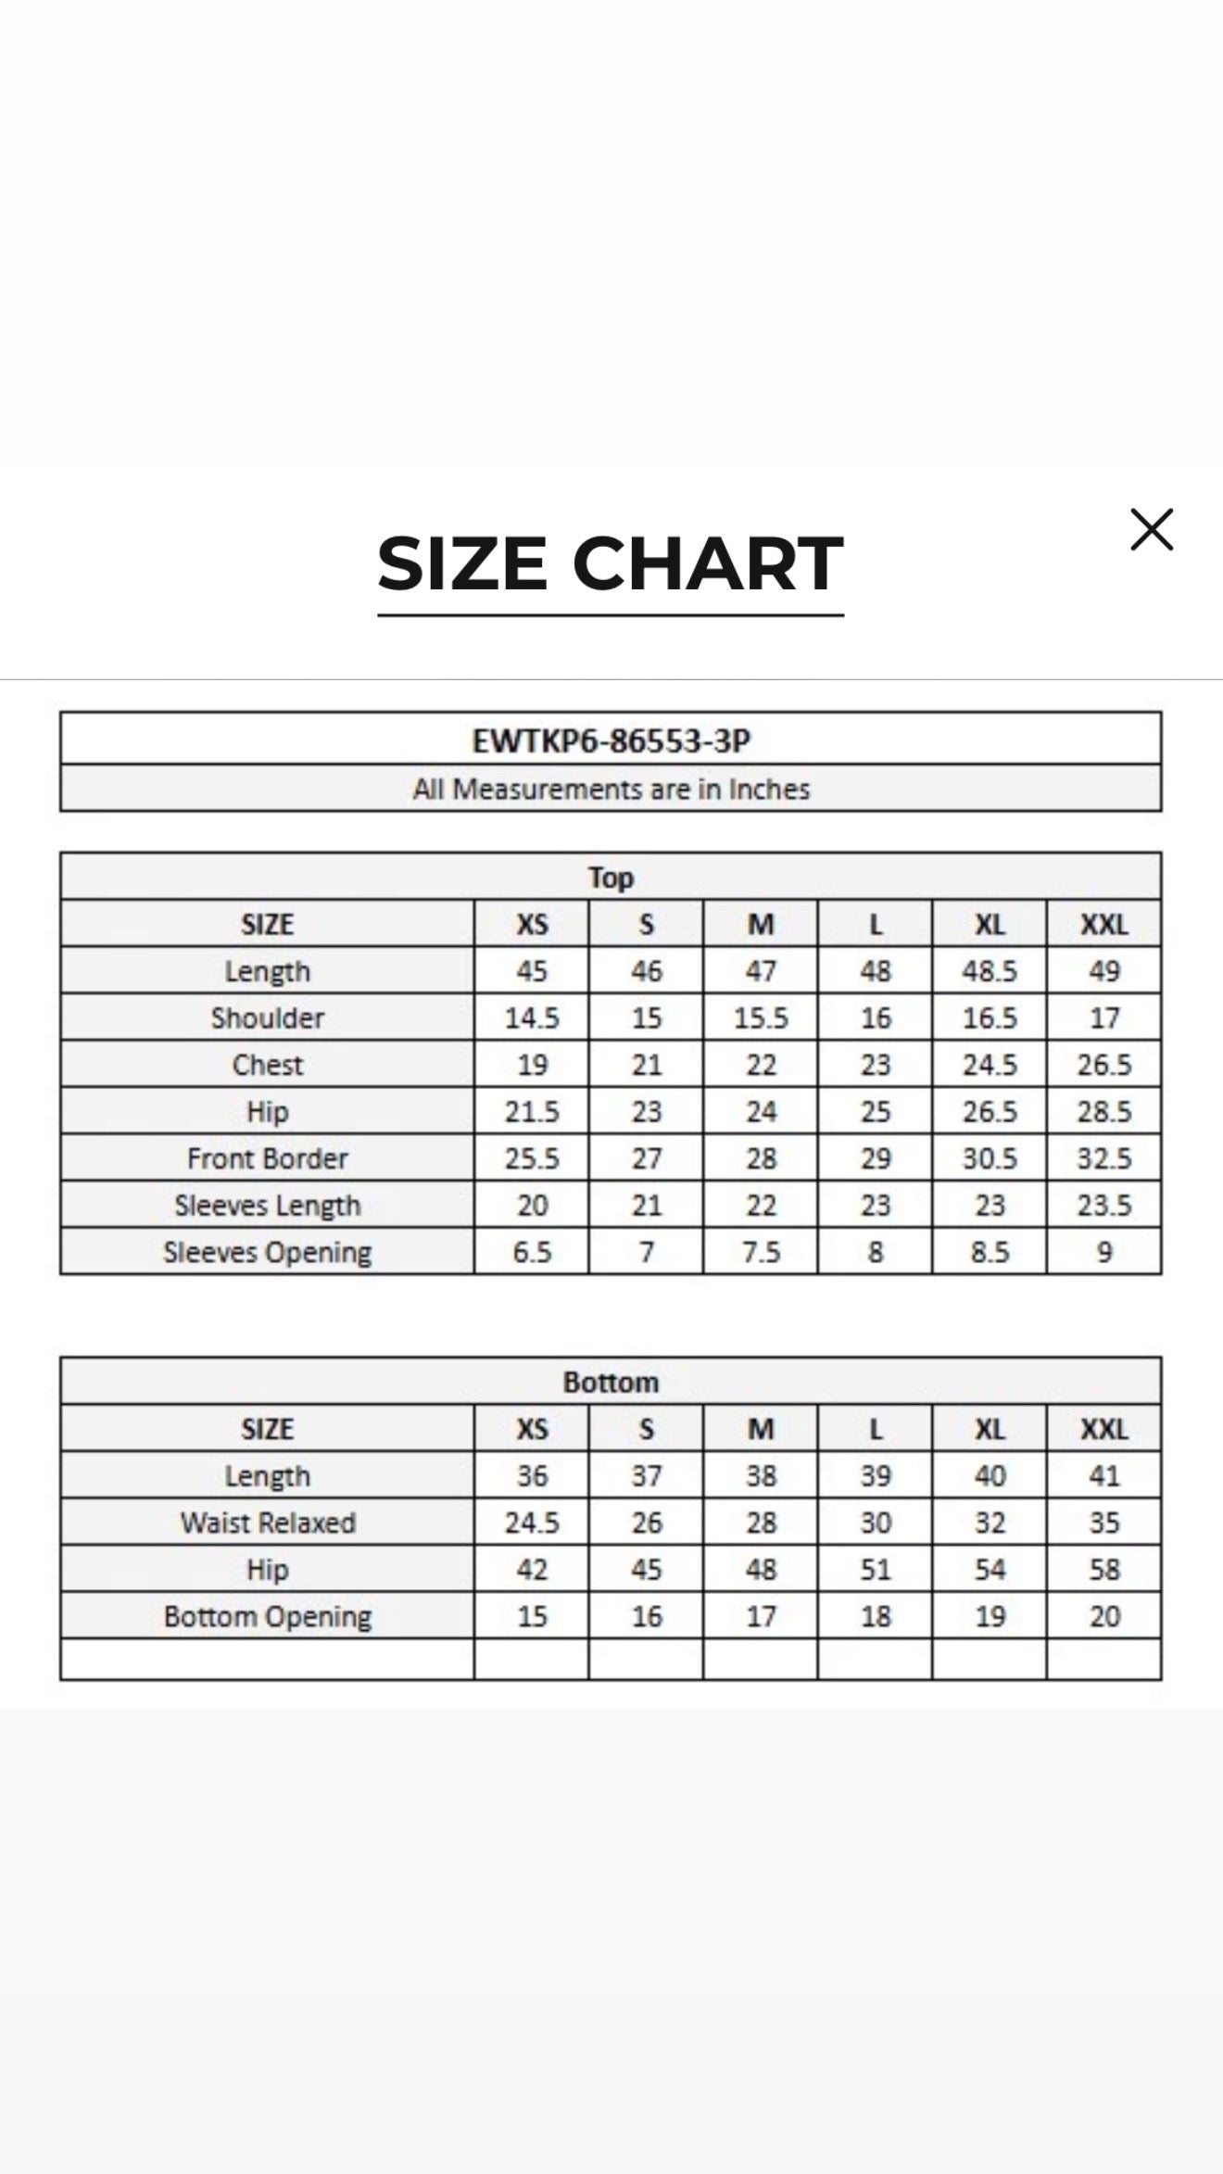This screenshot has height=2174, width=1223.
Task: Tap the 32.5 XXL front border value
Action: pos(1104,1158)
